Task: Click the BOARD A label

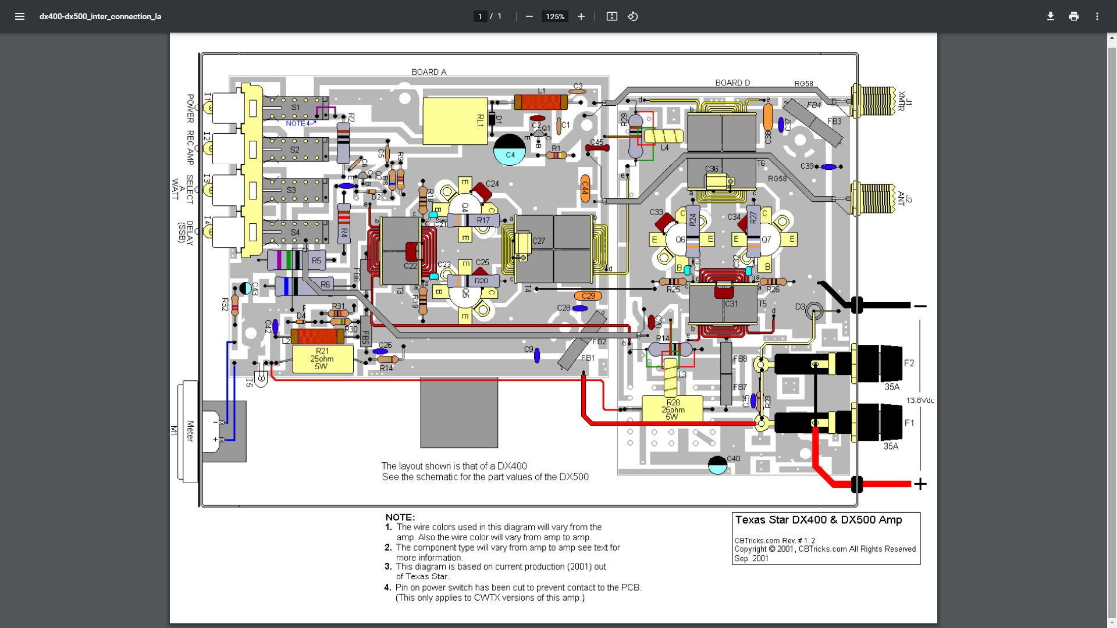Action: point(429,72)
